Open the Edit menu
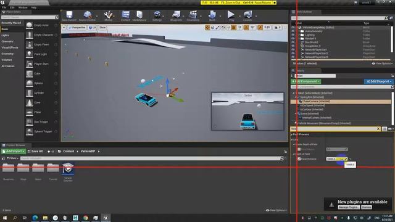 pos(12,7)
